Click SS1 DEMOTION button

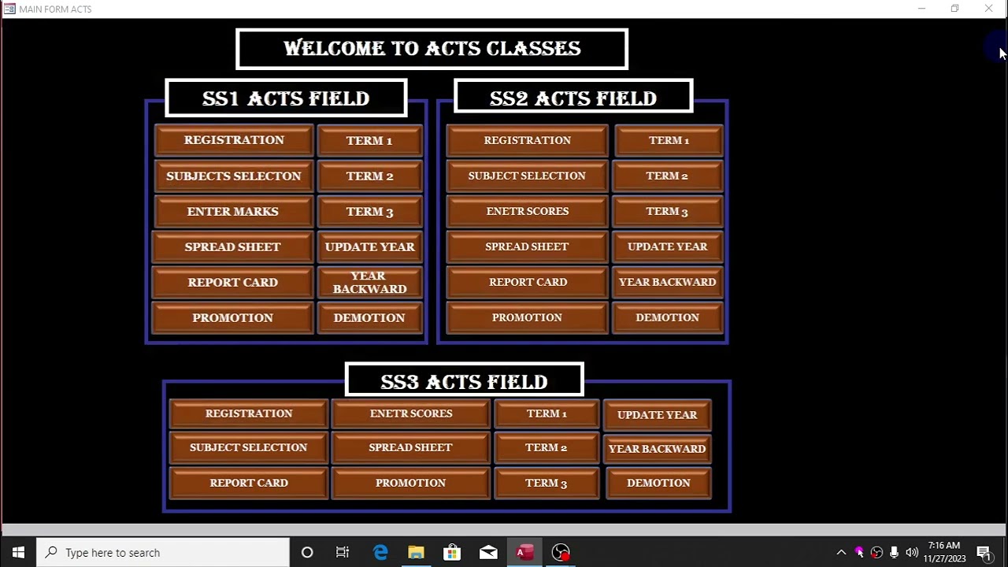(369, 317)
